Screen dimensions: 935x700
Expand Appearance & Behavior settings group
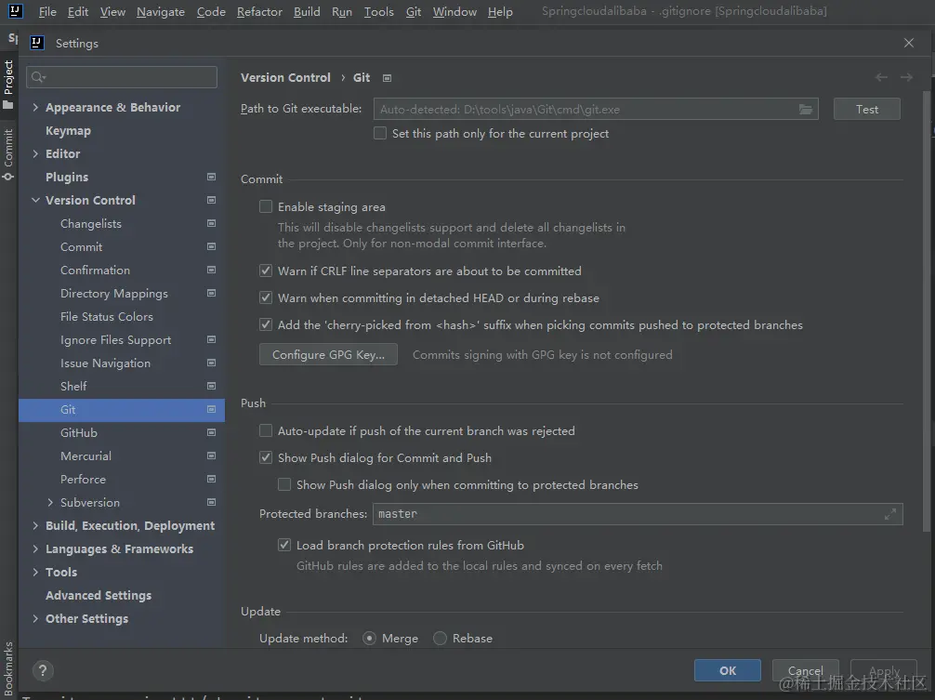[35, 107]
